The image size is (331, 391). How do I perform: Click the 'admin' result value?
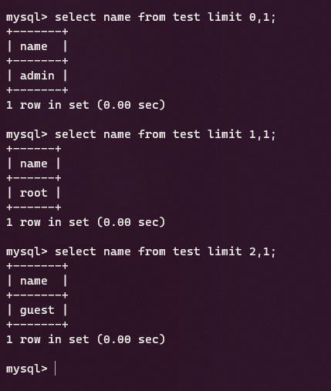(x=37, y=76)
